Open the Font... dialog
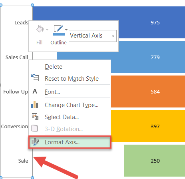 52,92
